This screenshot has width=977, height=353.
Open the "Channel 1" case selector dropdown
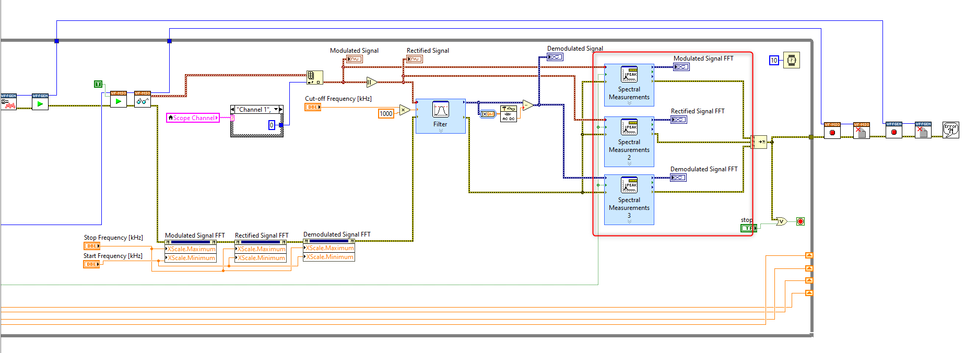[276, 110]
